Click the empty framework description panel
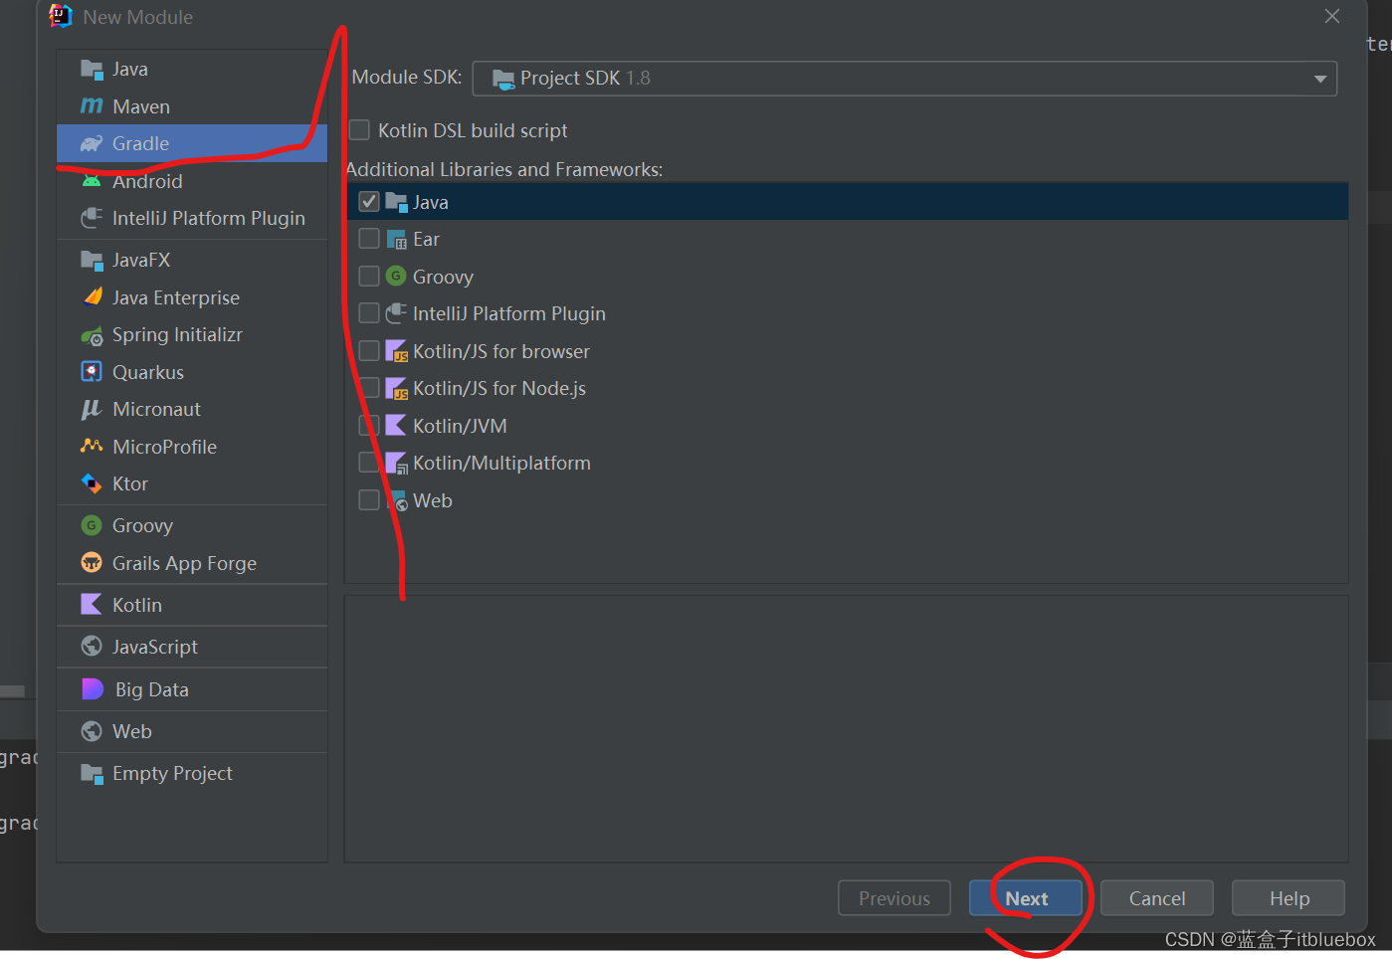This screenshot has width=1392, height=959. point(847,728)
